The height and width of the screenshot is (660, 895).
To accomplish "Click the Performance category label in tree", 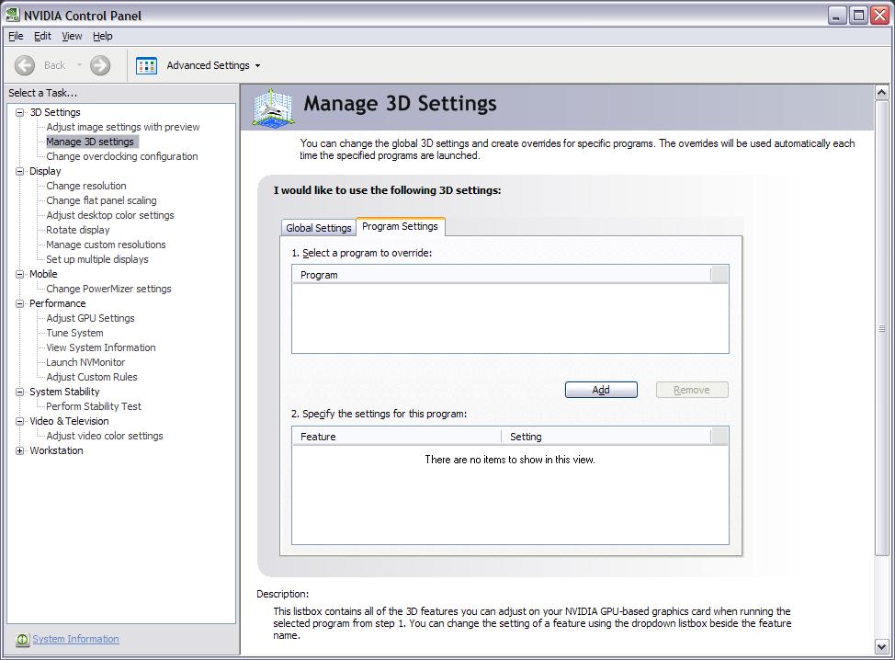I will tap(57, 303).
